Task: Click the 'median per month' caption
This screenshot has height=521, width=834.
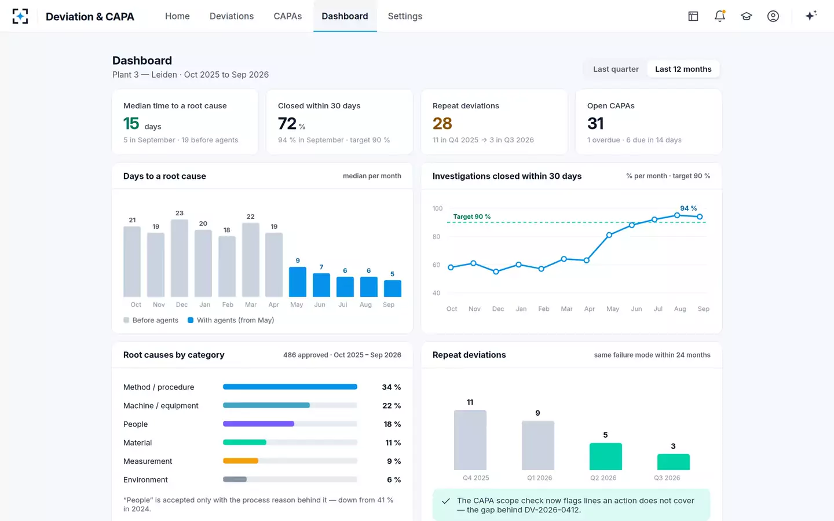Action: point(372,176)
